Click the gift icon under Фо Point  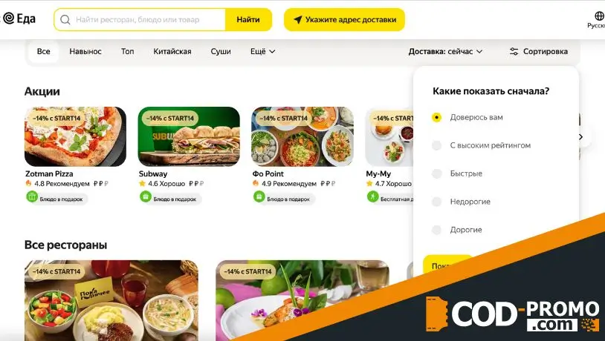click(259, 197)
